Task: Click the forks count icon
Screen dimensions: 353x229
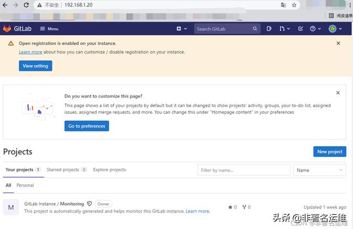Action: (244, 207)
